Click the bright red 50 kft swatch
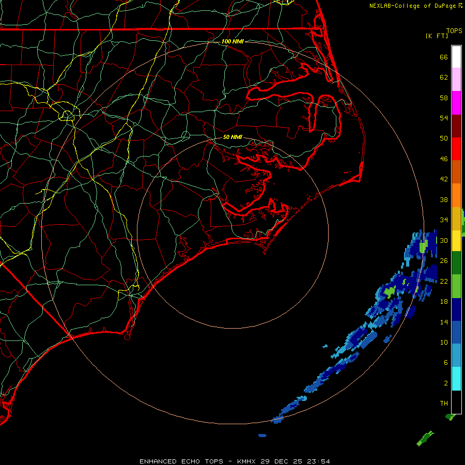The width and height of the screenshot is (465, 465). [x=456, y=149]
